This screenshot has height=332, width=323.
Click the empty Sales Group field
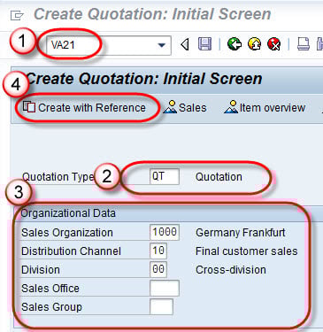[x=161, y=306]
